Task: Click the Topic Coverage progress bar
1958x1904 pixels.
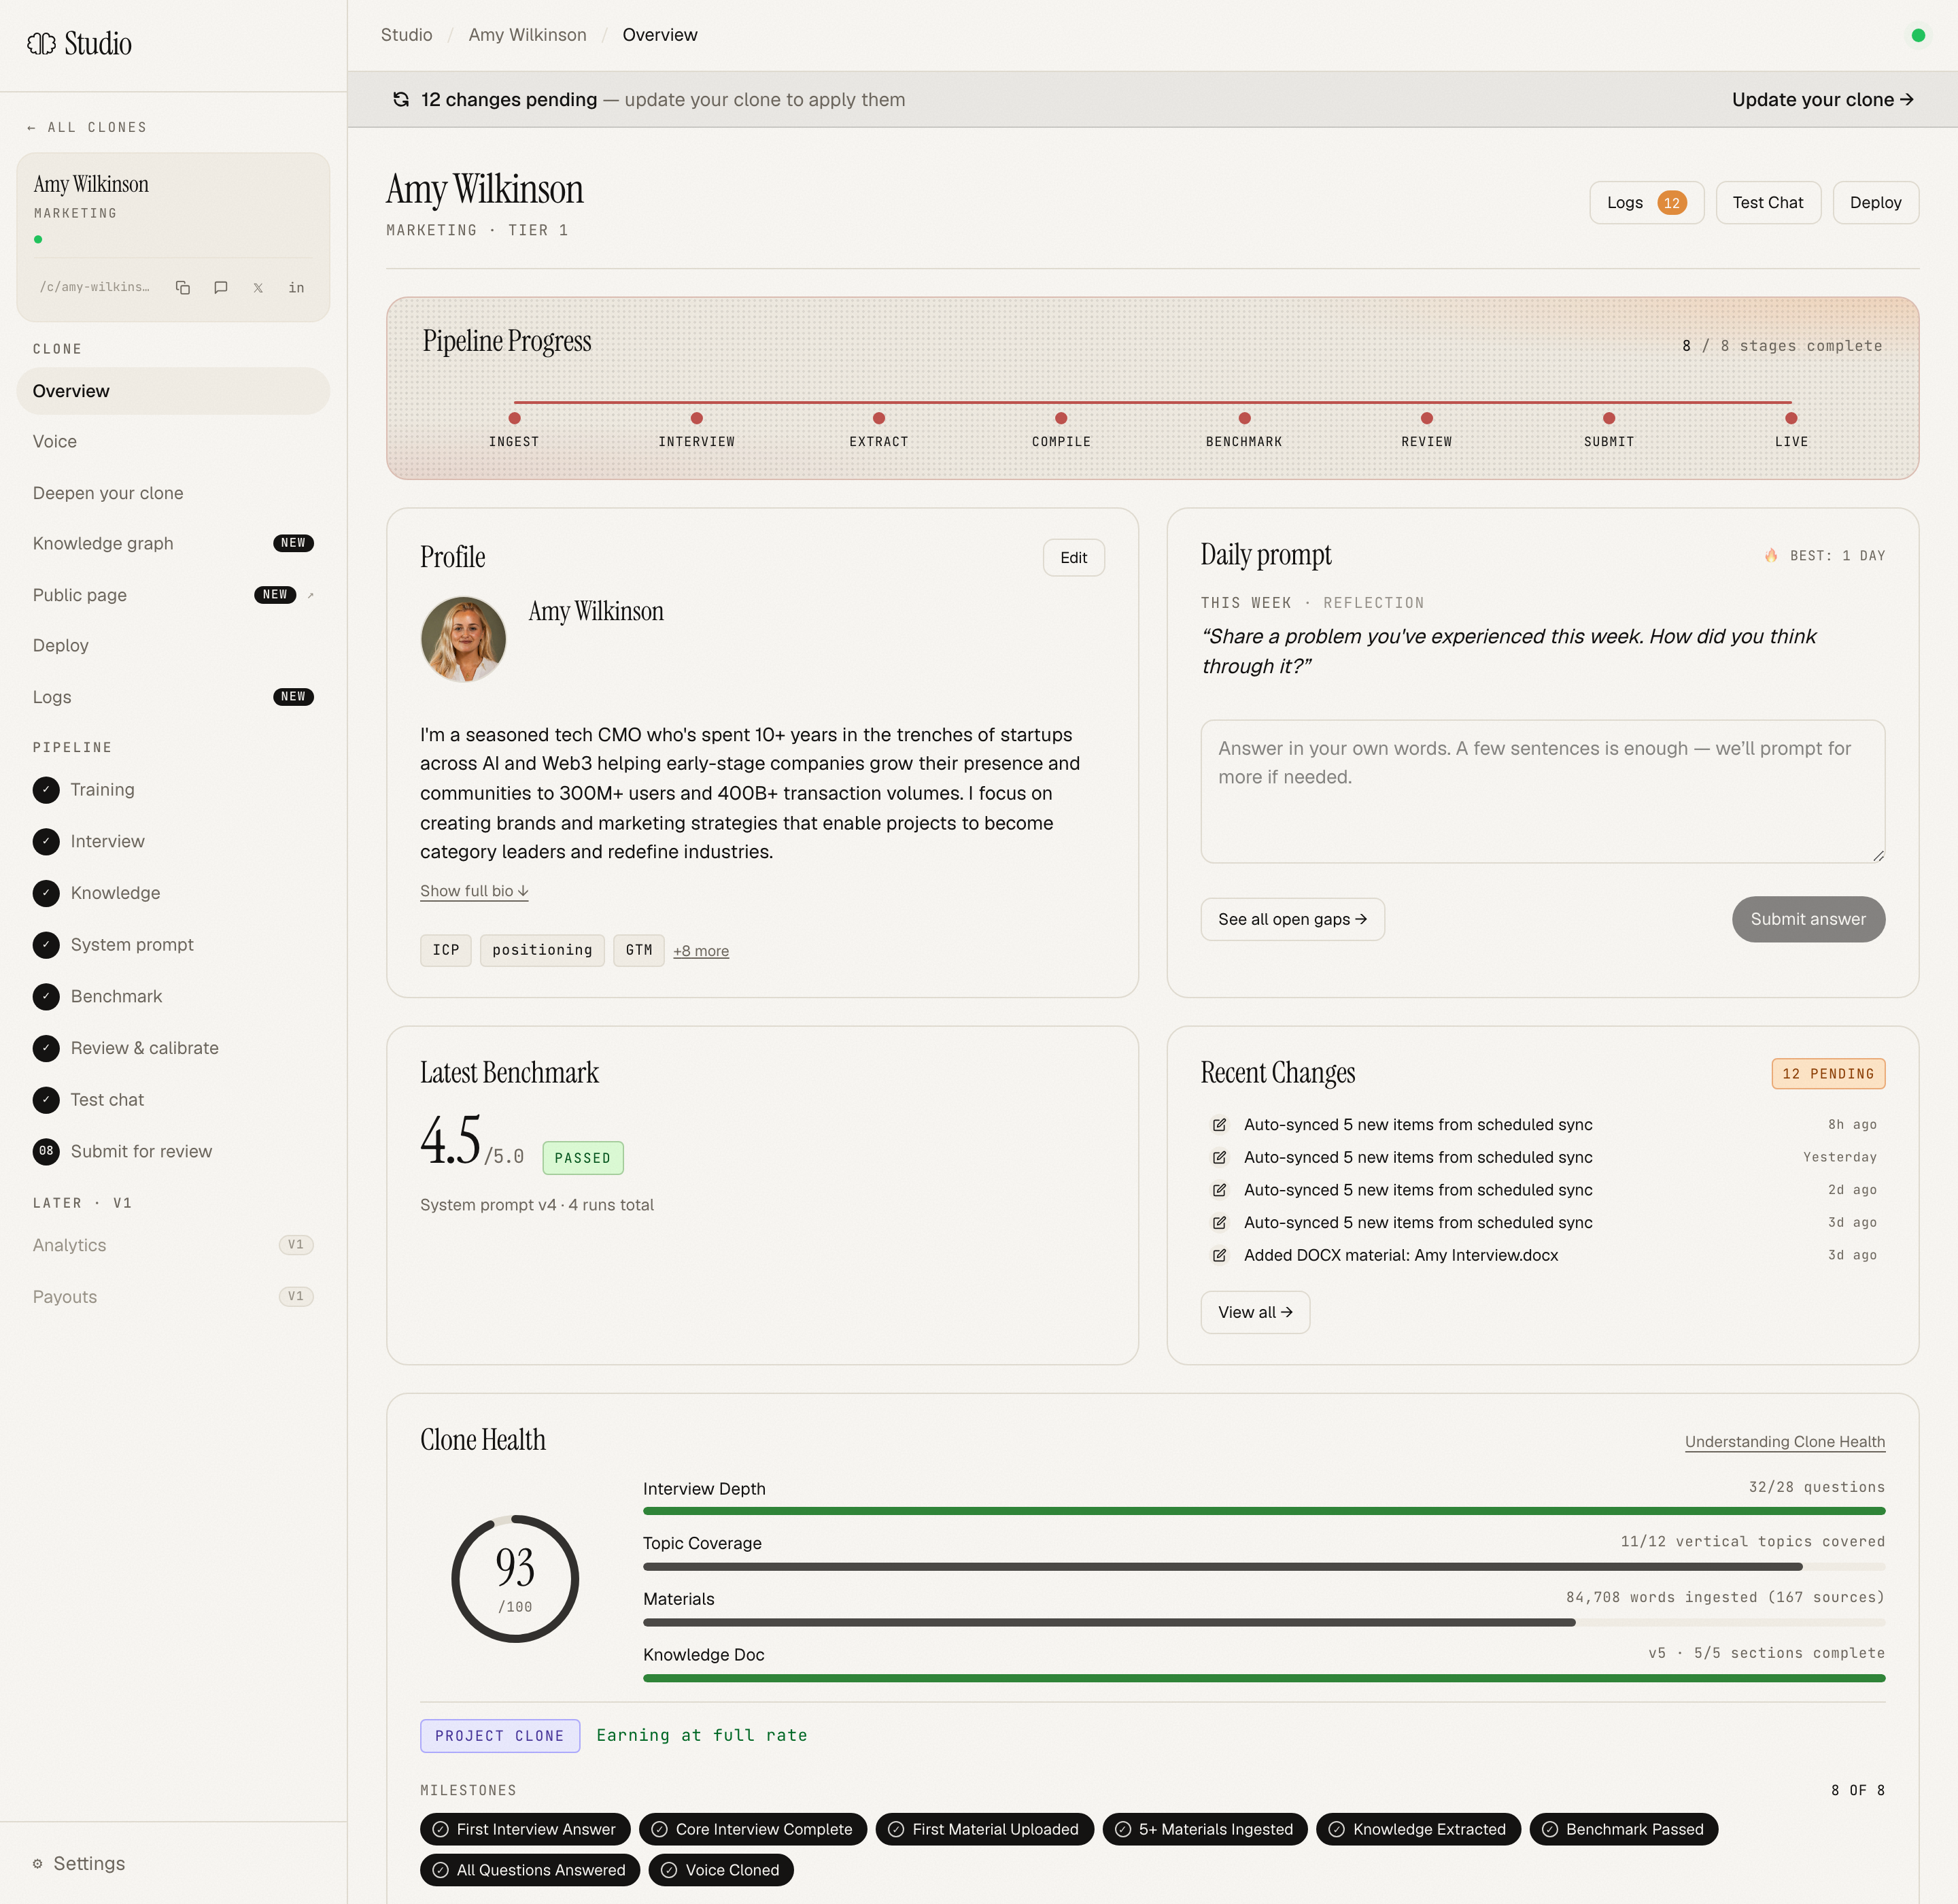Action: click(x=1264, y=1567)
